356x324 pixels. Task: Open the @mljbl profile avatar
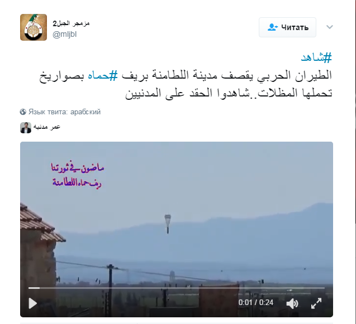34,27
